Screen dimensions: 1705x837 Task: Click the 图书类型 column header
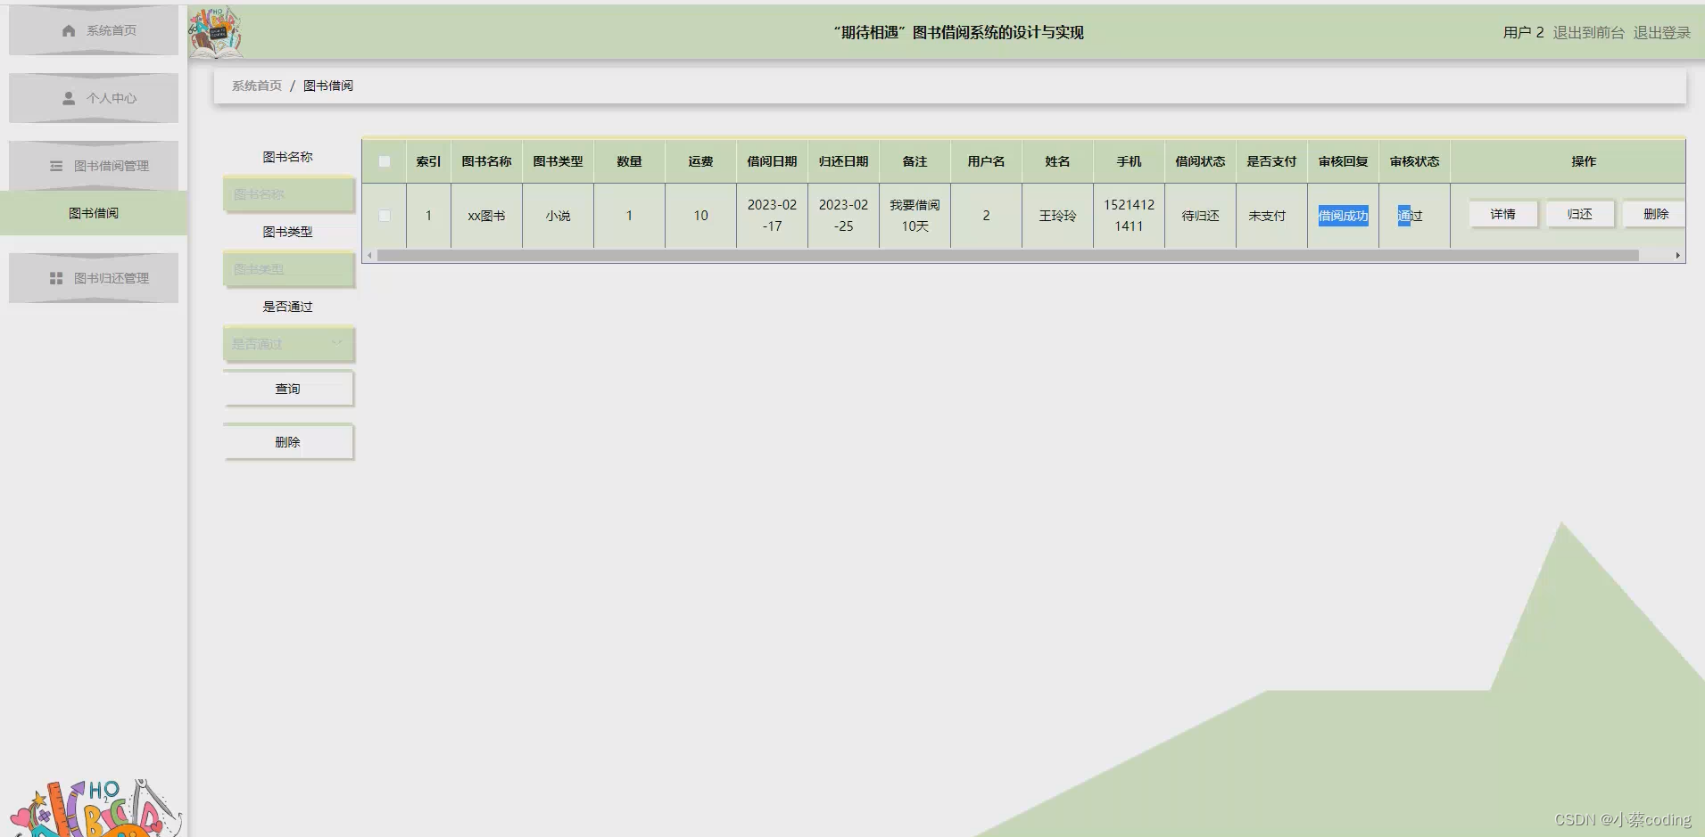558,161
